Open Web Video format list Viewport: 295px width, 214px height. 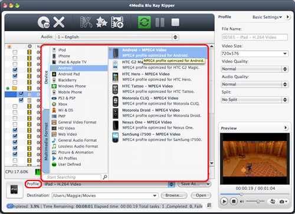tap(78, 135)
